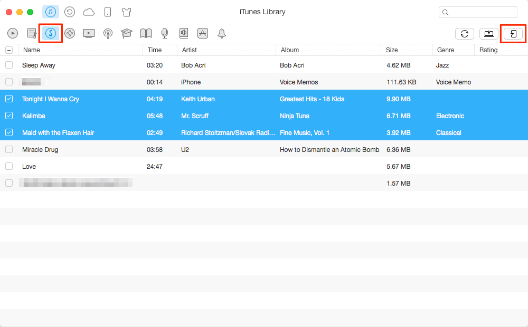
Task: Click the Ninja Tuna album cell
Action: point(294,116)
